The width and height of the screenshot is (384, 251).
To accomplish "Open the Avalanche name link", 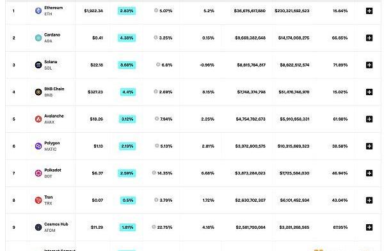I will pyautogui.click(x=54, y=116).
